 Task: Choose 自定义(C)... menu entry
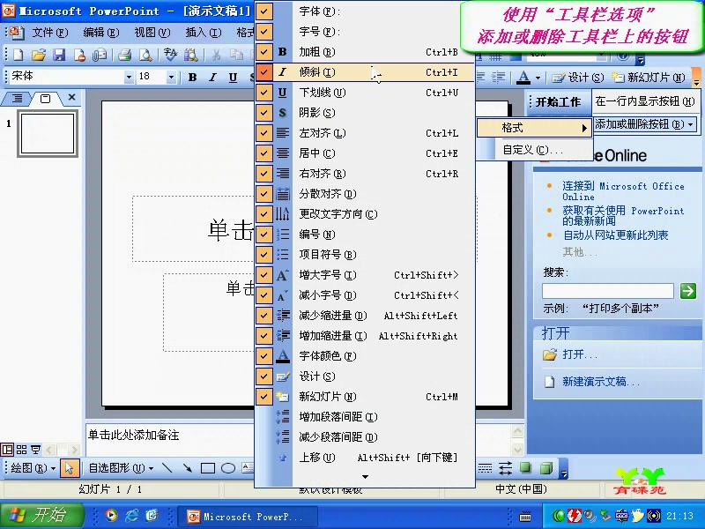coord(533,150)
